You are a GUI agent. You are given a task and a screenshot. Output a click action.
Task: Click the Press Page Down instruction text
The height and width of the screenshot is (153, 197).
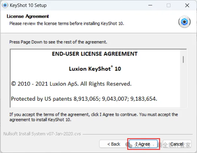(58, 42)
